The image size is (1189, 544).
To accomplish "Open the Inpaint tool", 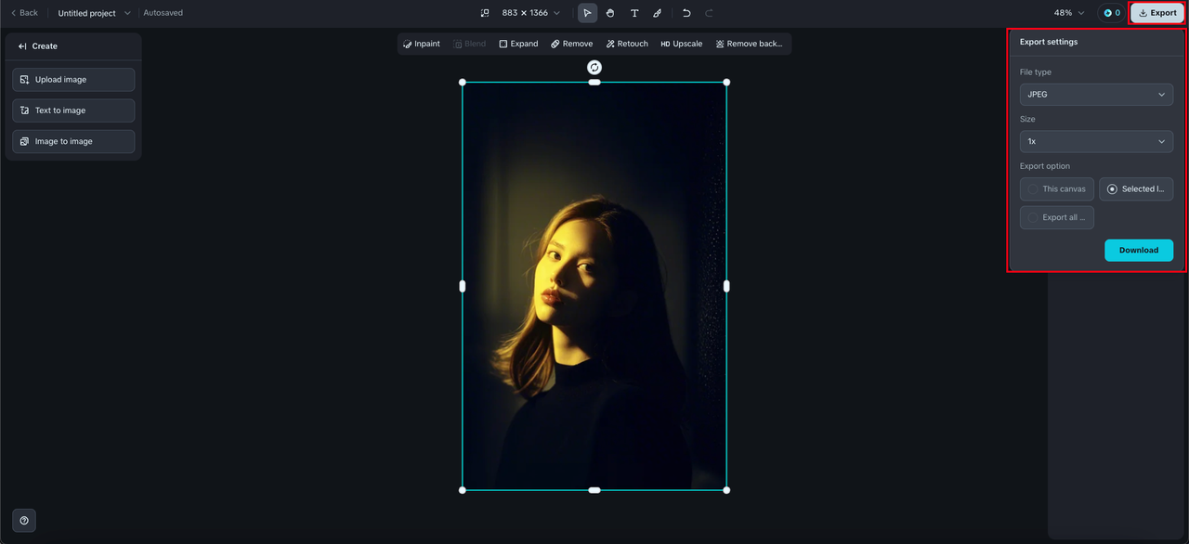I will coord(421,44).
